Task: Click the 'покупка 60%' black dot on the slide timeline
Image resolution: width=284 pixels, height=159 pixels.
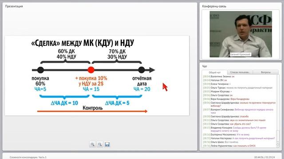Action: pyautogui.click(x=40, y=70)
